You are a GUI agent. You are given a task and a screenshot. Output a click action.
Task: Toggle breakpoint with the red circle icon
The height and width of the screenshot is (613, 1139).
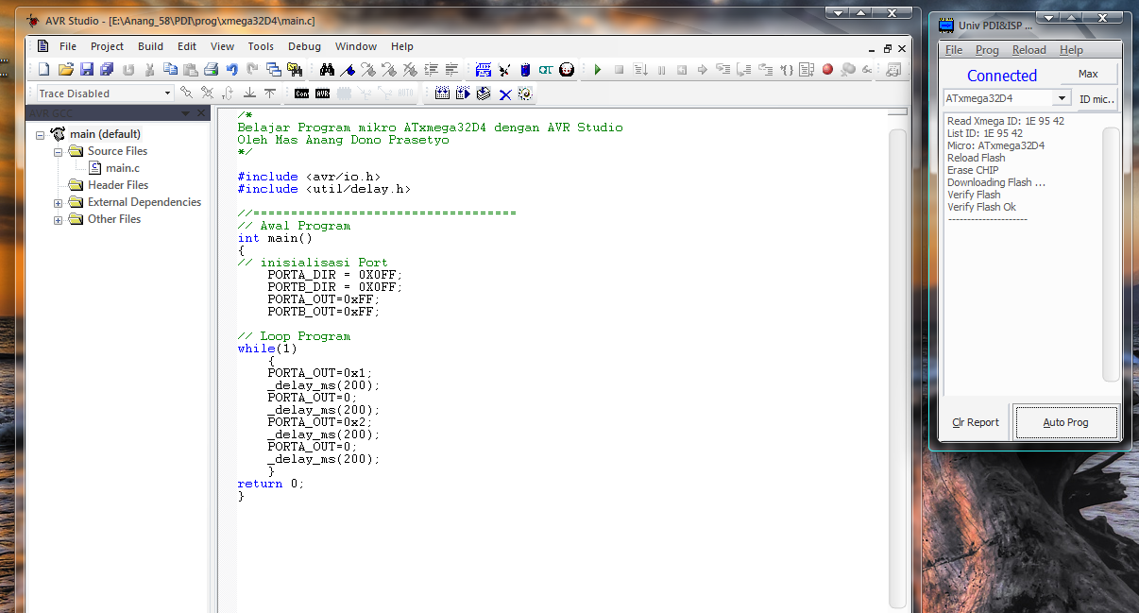pyautogui.click(x=828, y=69)
